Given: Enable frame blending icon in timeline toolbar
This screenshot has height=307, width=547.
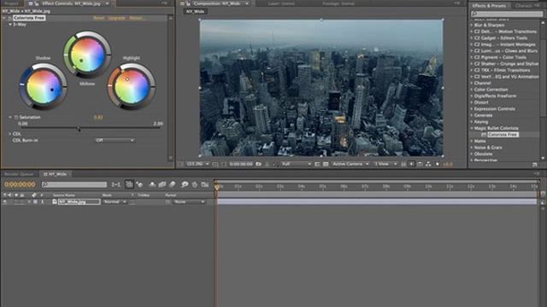Looking at the screenshot, I should (162, 184).
